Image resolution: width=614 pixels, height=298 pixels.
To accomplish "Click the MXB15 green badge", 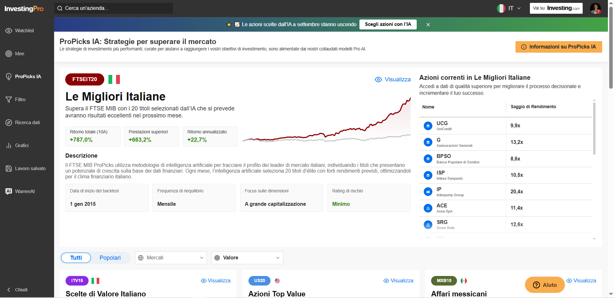I will (x=444, y=281).
